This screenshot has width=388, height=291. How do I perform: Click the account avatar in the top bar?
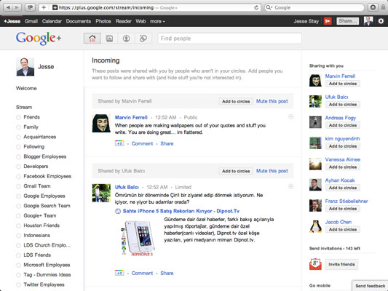[368, 21]
